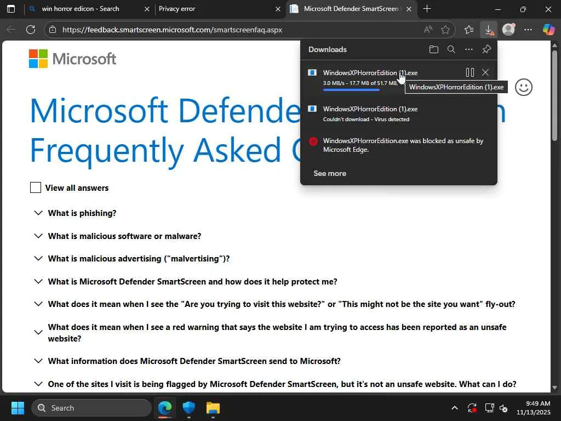
Task: Open the clock and date flyout
Action: [x=533, y=408]
